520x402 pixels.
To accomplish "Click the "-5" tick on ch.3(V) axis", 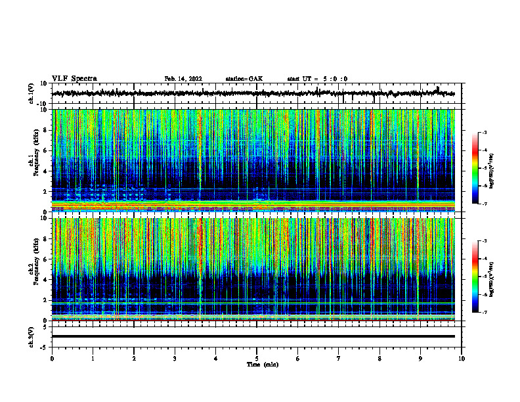I will tap(44, 347).
